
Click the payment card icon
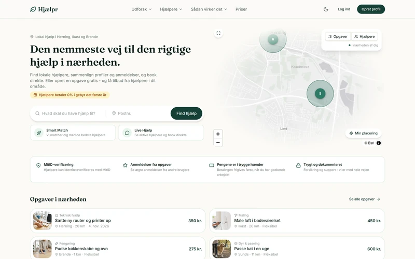click(x=212, y=165)
